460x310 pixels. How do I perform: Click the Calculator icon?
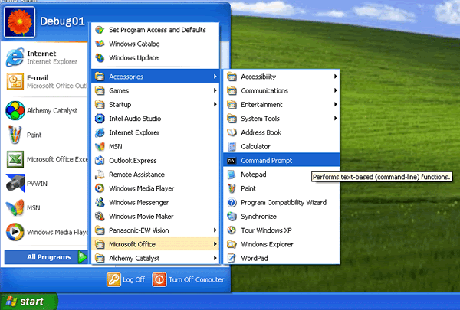232,146
